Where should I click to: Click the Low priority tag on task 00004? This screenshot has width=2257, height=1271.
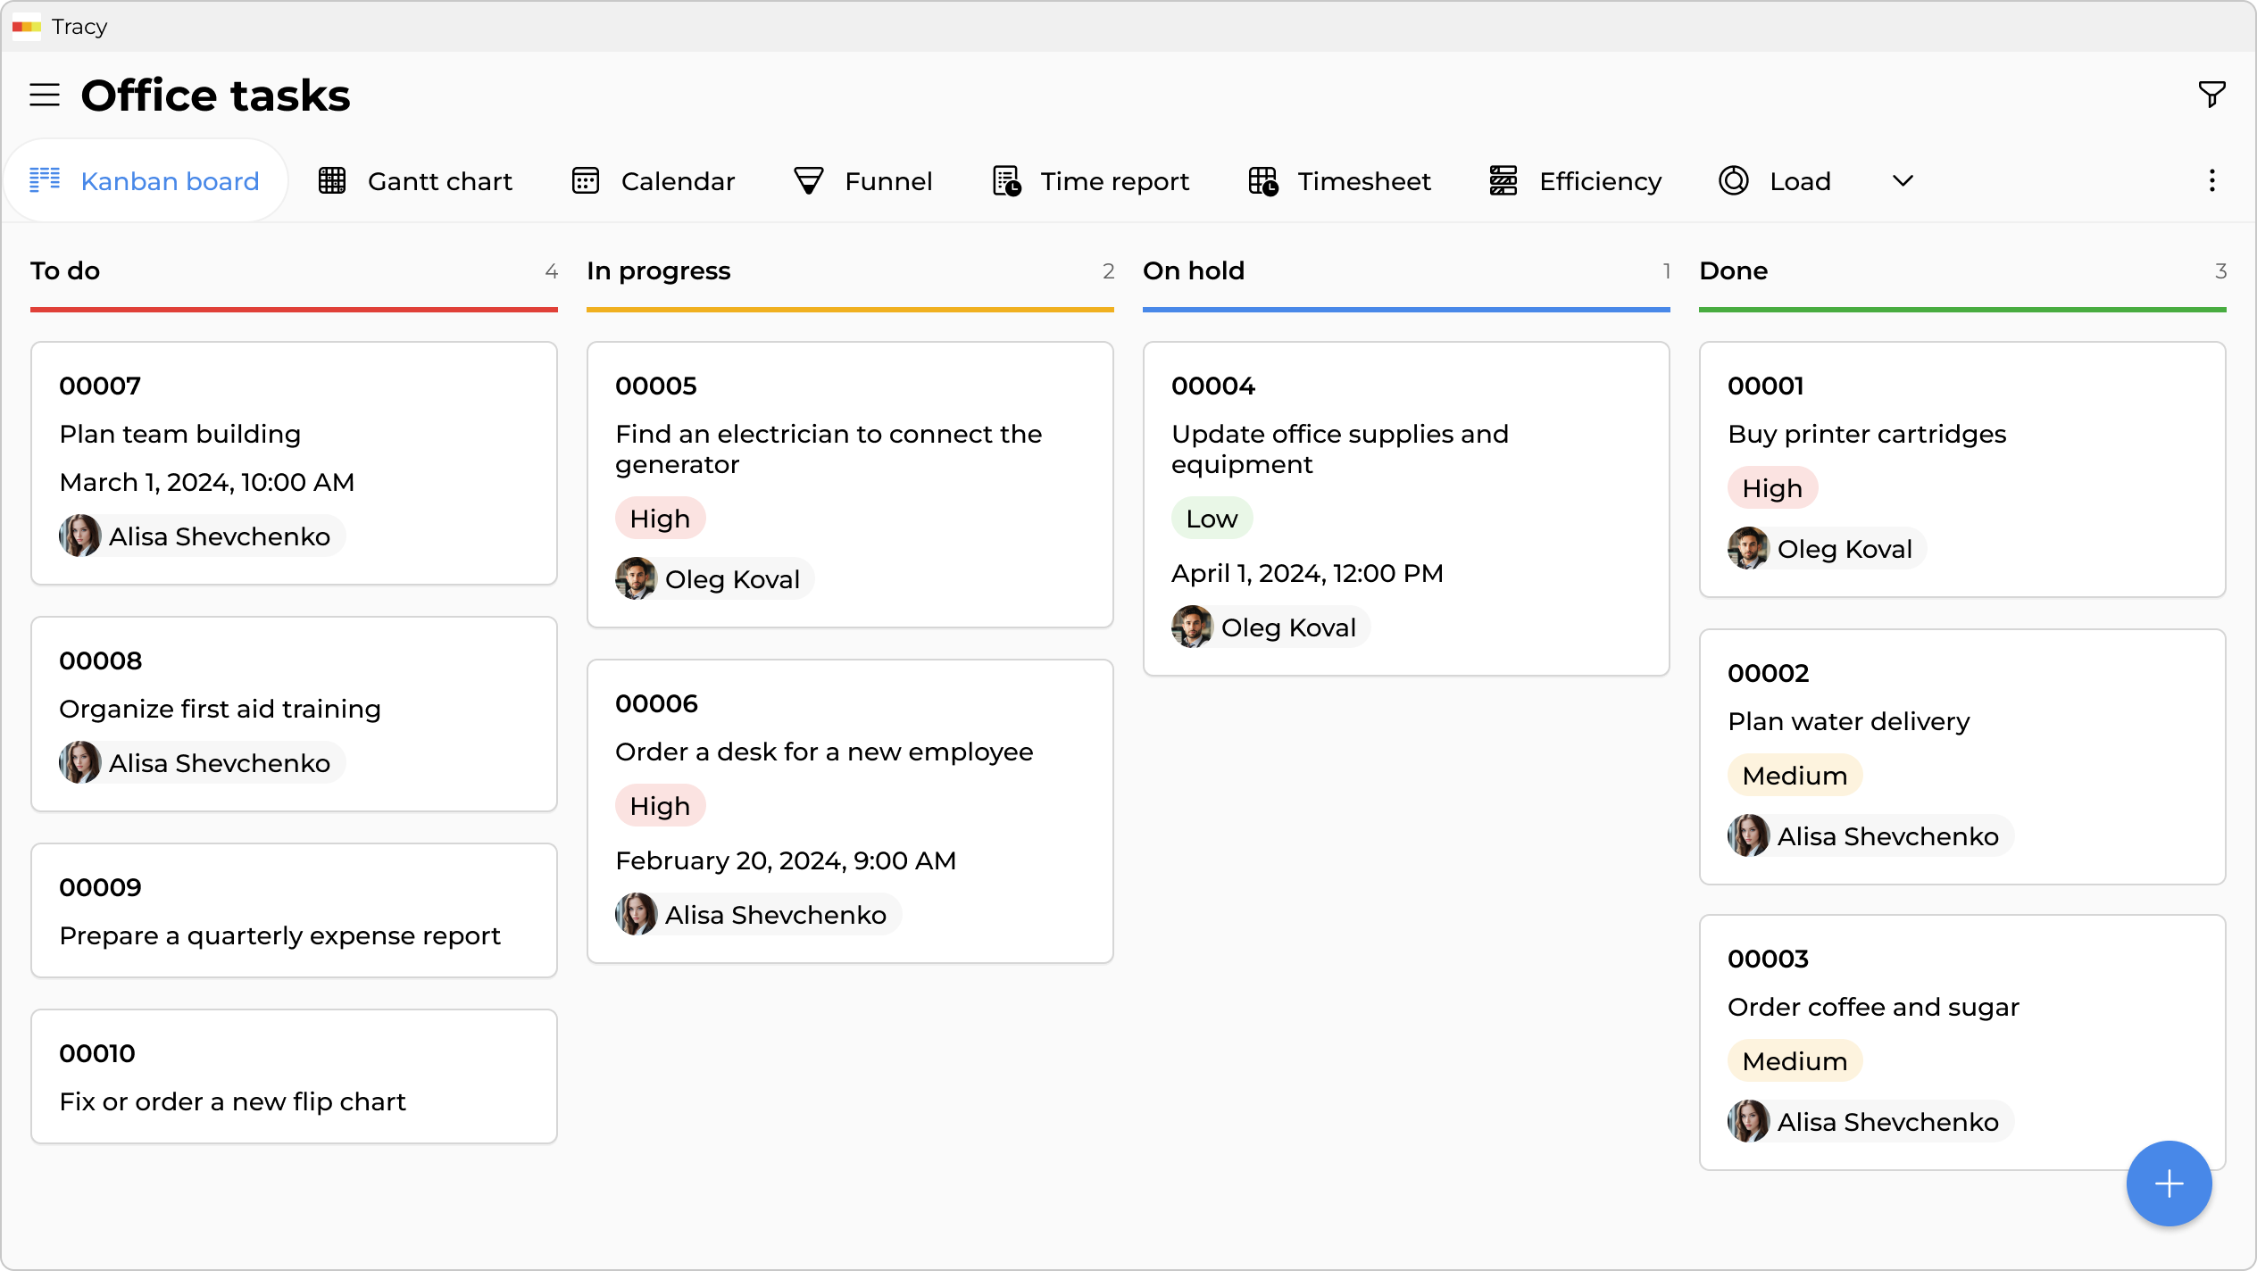coord(1212,519)
